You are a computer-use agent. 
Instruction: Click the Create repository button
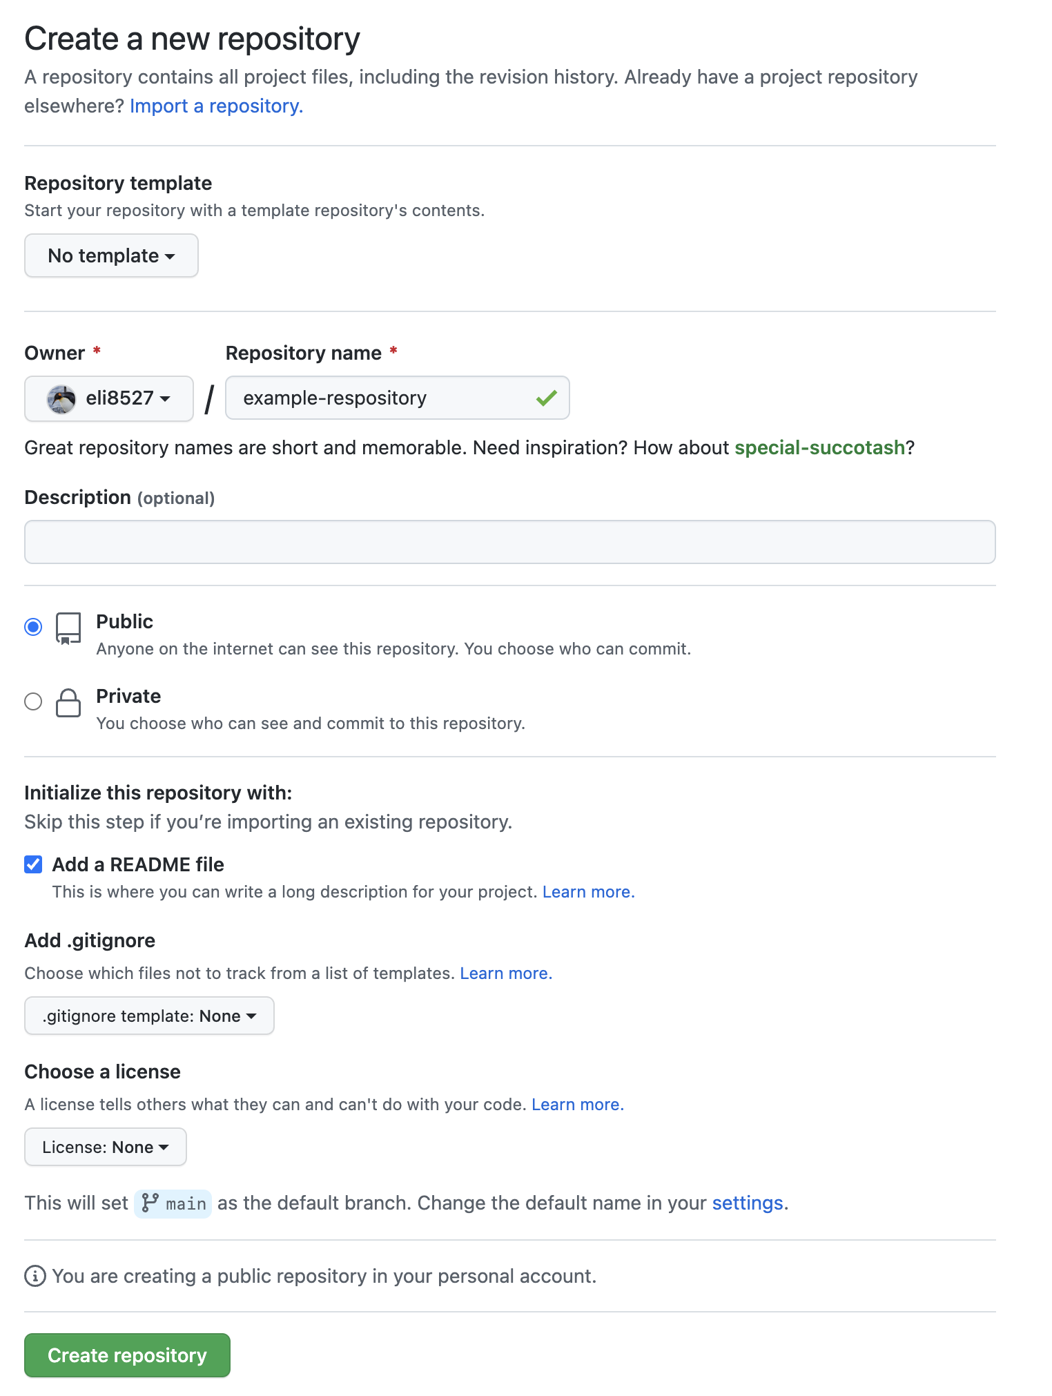pyautogui.click(x=127, y=1355)
